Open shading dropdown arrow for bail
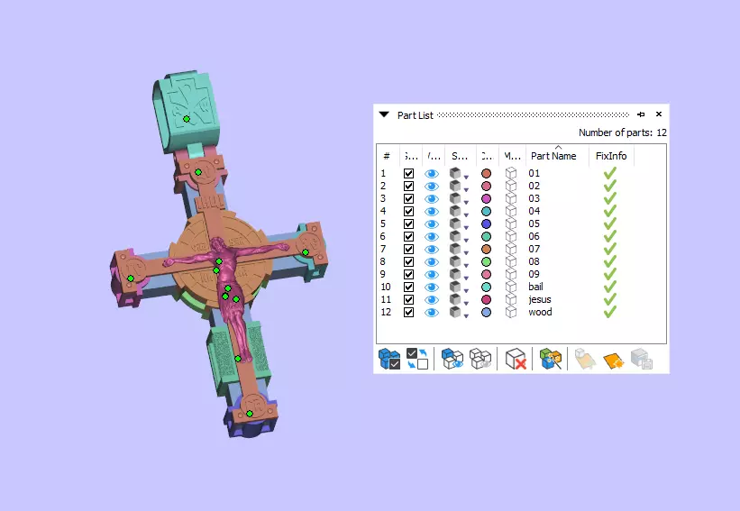This screenshot has width=740, height=511. [x=466, y=291]
